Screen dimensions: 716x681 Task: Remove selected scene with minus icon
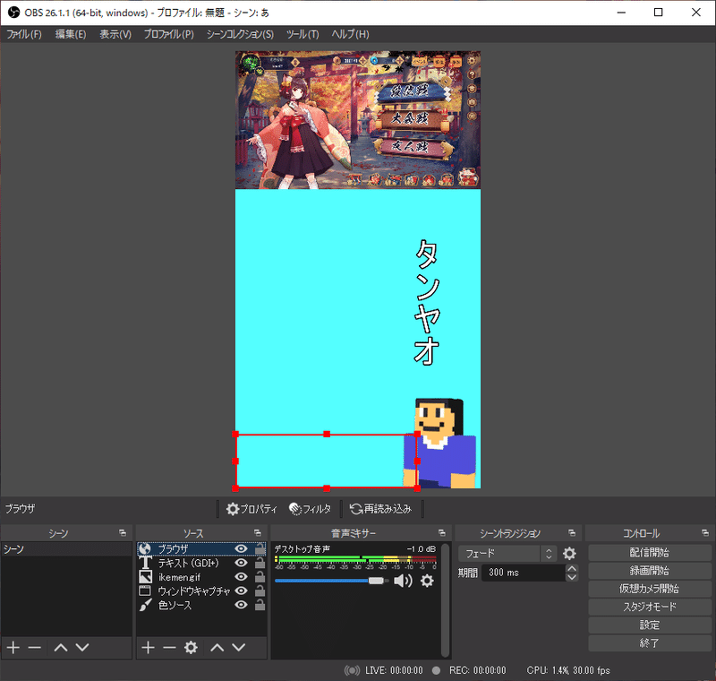(x=35, y=647)
